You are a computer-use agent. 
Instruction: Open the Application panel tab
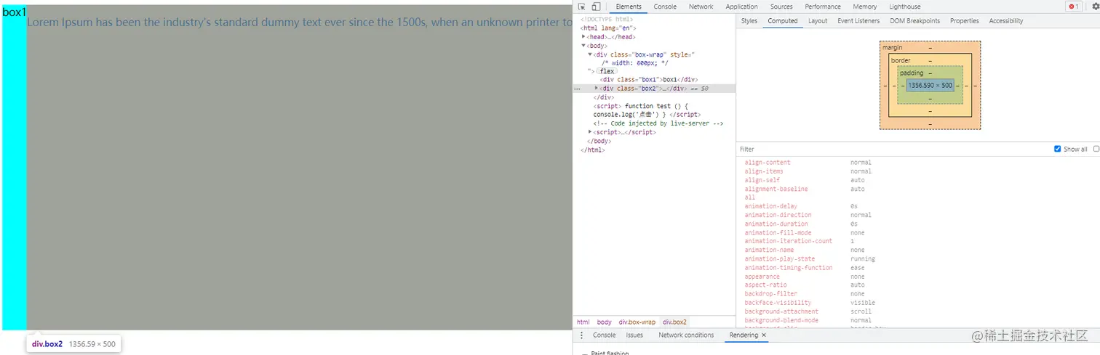741,7
